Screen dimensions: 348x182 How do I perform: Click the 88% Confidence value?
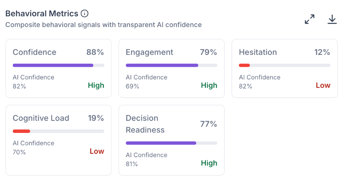95,52
